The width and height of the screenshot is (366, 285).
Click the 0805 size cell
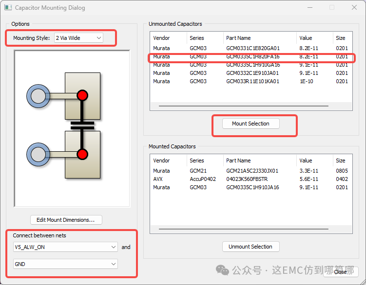342,171
